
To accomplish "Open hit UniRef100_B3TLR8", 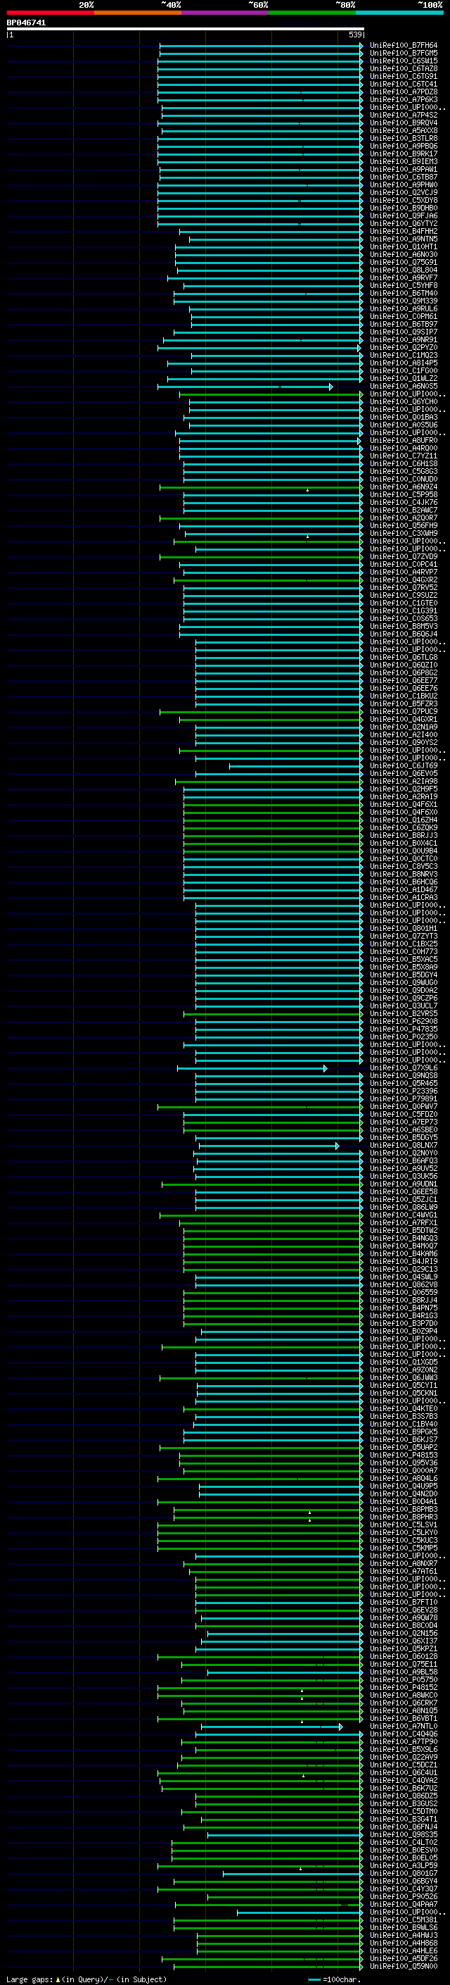I will point(403,139).
